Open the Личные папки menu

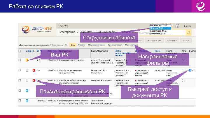click(107, 32)
